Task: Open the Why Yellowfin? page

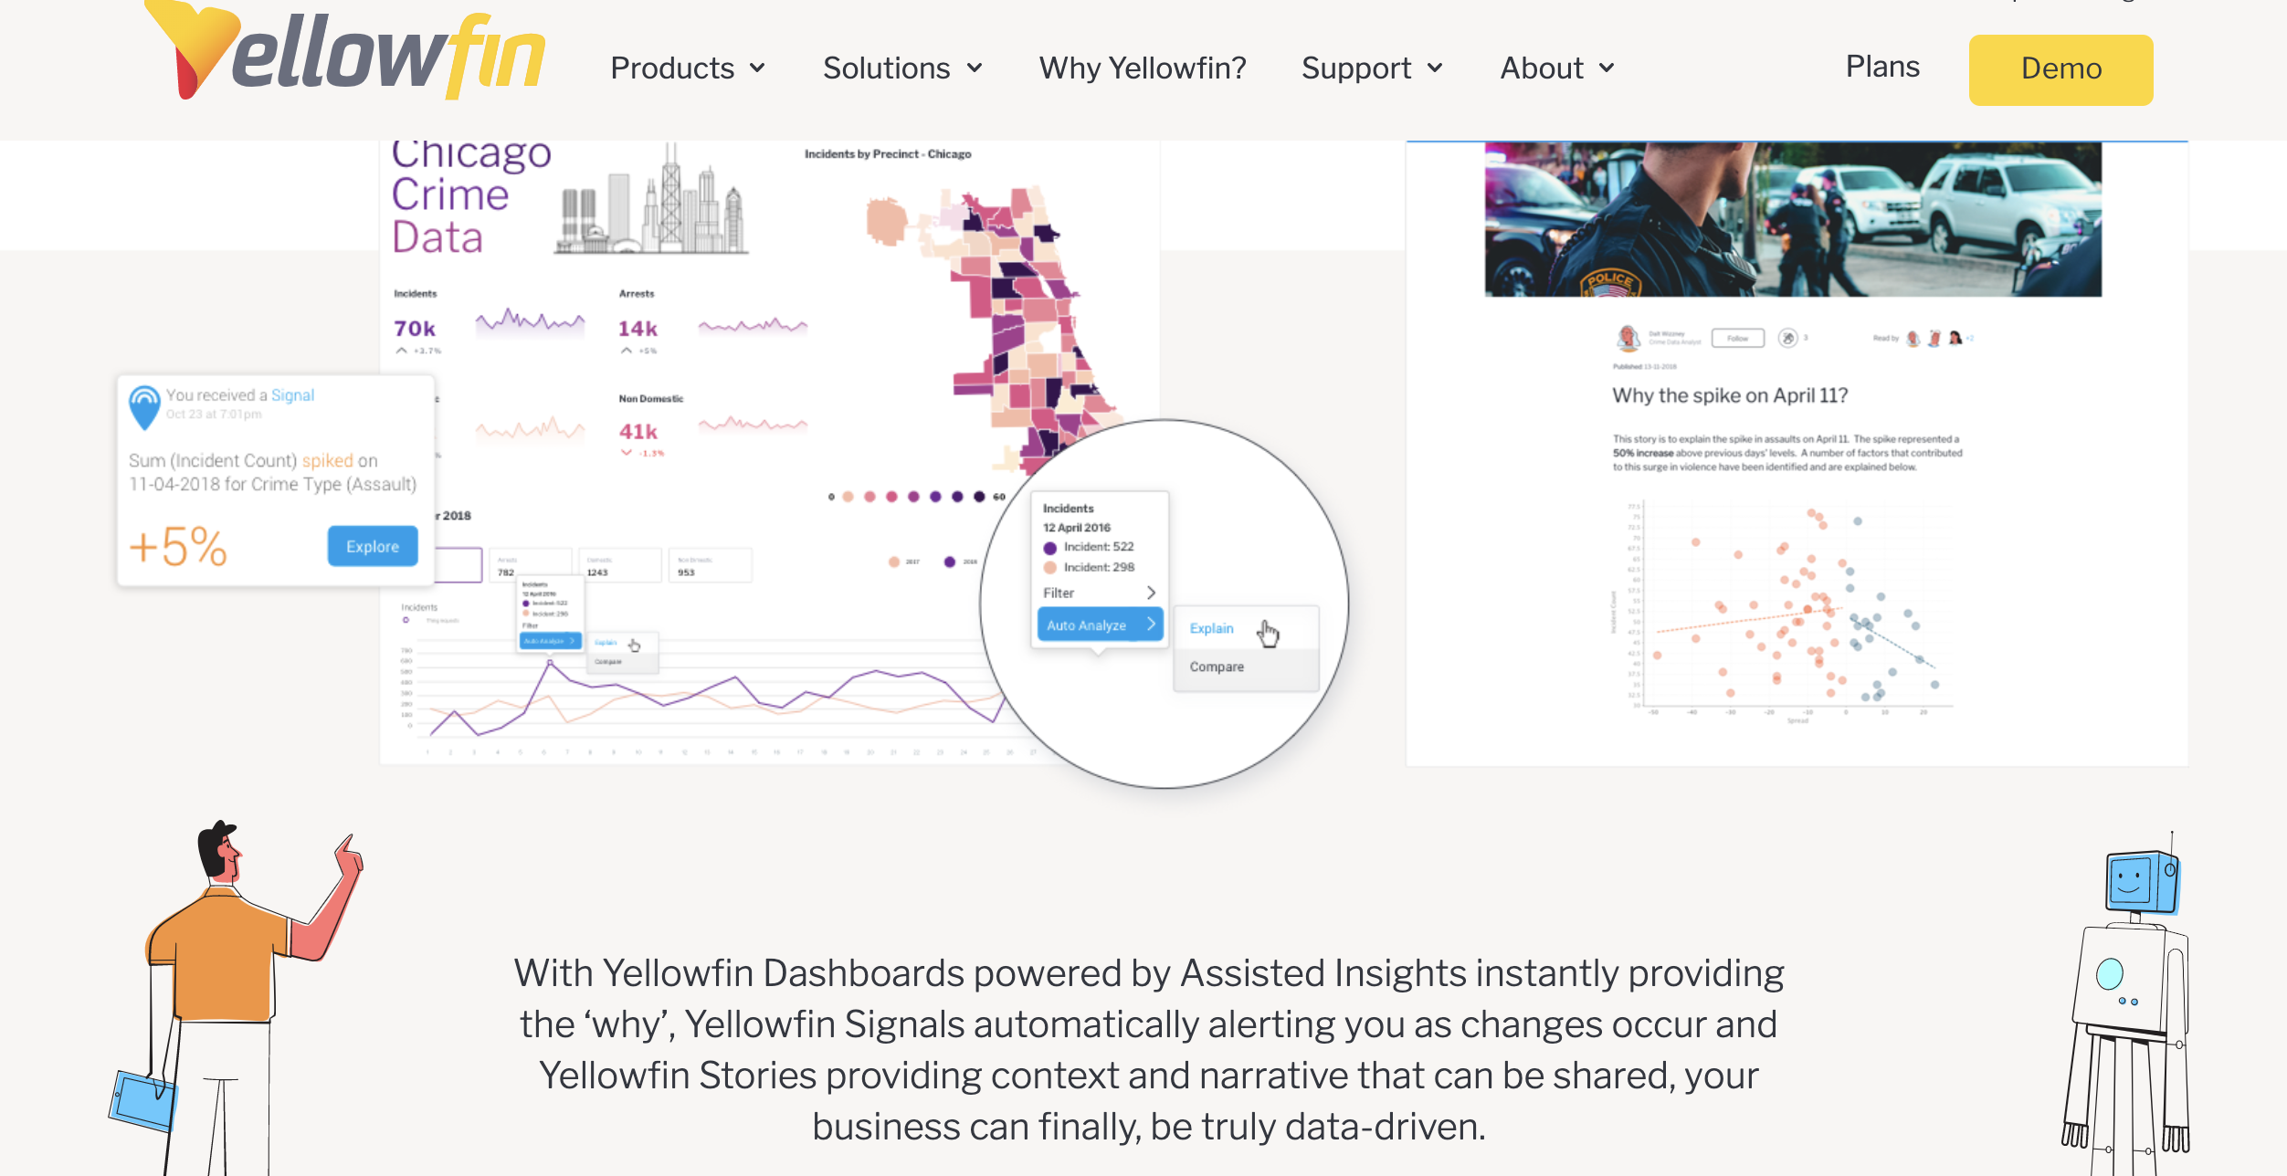Action: click(x=1143, y=68)
